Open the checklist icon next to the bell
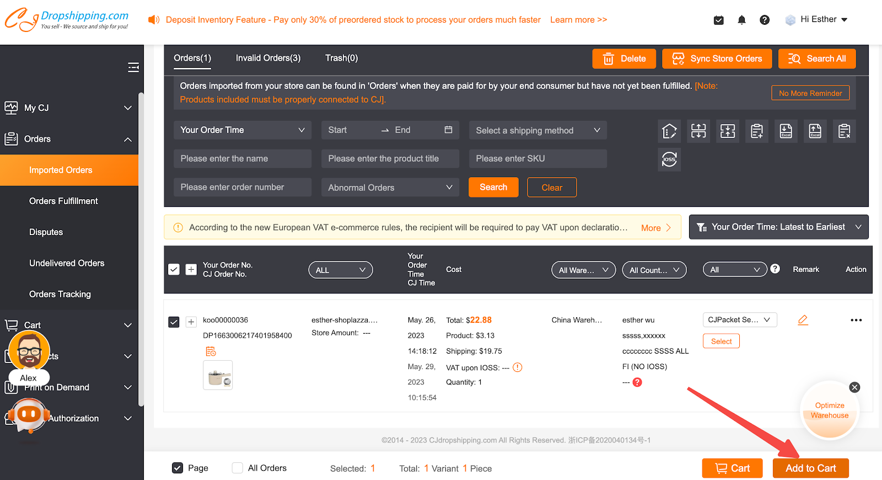 coord(719,20)
